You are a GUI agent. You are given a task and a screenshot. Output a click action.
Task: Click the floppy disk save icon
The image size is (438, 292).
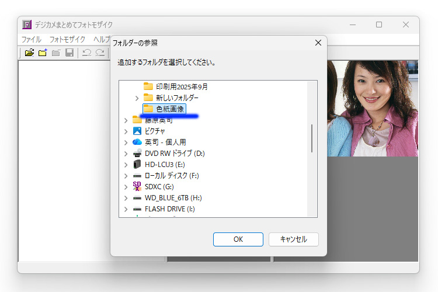[x=69, y=53]
